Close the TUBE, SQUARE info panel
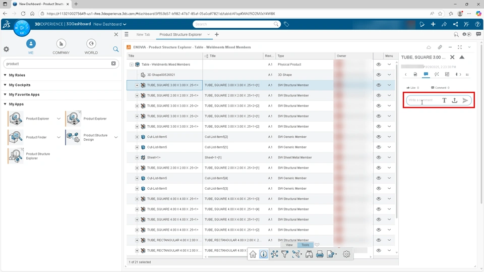The width and height of the screenshot is (484, 272). (452, 57)
